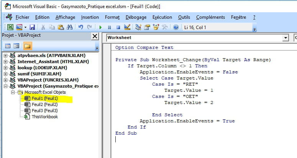Click the View Code icon in project pane
Viewport: 297px width, 158px height.
tap(8, 46)
